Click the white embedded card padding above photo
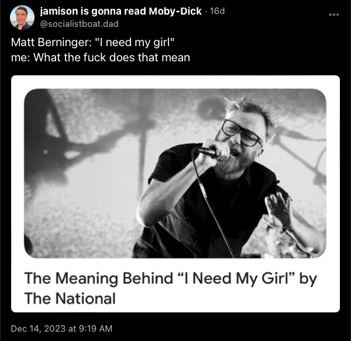Screen dimensions: 351x341 coord(175,82)
